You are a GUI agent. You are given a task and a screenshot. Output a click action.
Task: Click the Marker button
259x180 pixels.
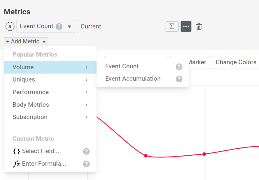tap(197, 62)
